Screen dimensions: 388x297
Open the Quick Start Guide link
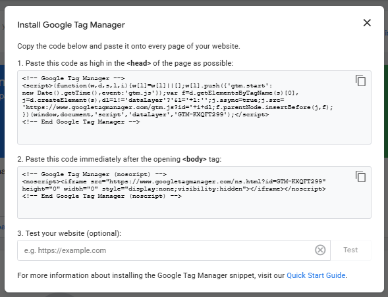coord(316,275)
